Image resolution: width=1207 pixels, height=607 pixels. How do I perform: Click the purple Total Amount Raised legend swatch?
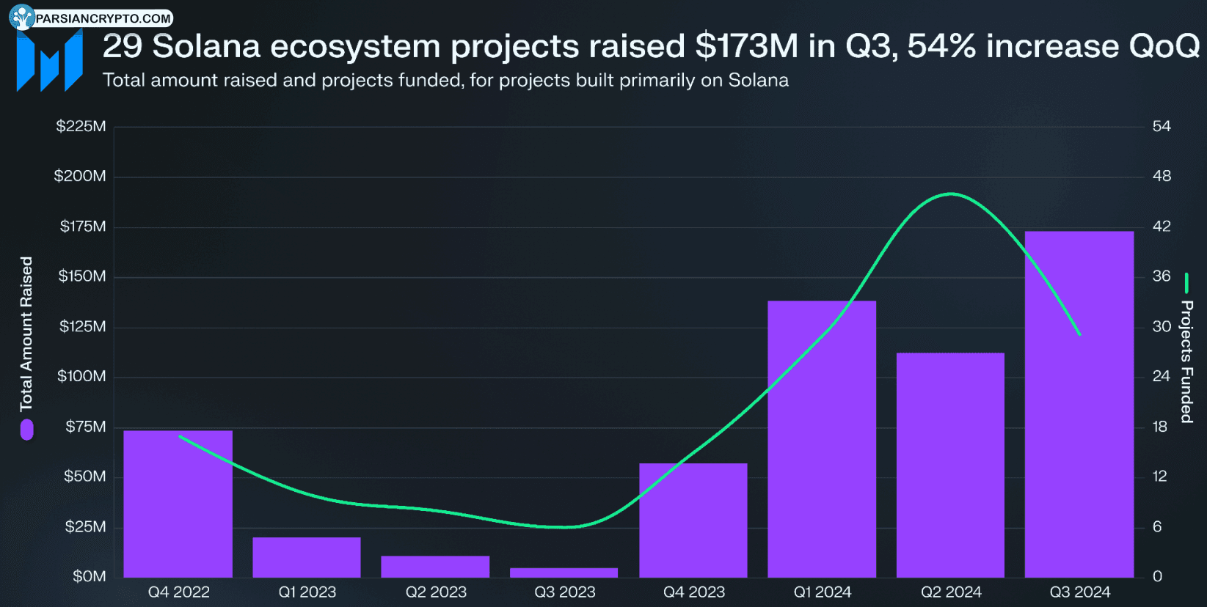27,430
